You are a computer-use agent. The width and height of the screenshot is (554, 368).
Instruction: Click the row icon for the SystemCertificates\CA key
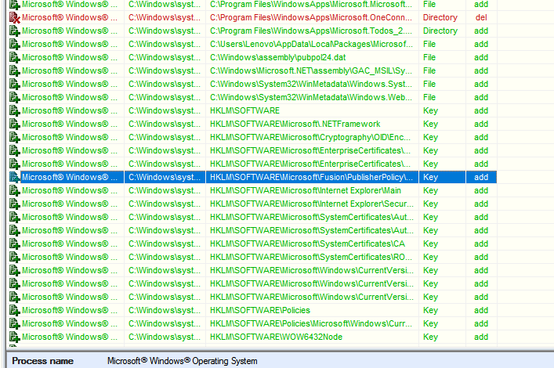click(x=14, y=244)
